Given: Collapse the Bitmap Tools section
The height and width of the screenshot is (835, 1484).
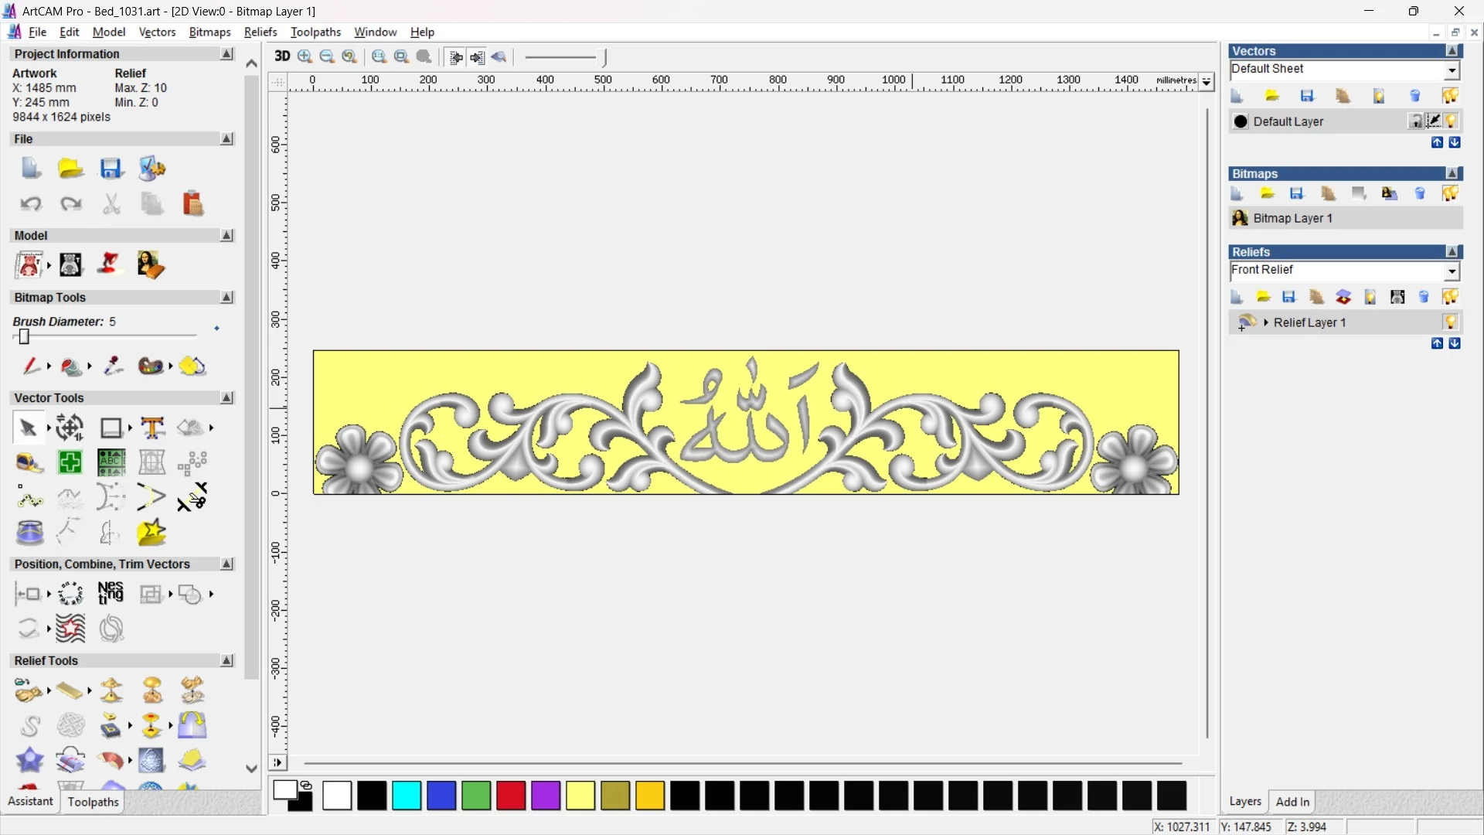Looking at the screenshot, I should point(227,297).
